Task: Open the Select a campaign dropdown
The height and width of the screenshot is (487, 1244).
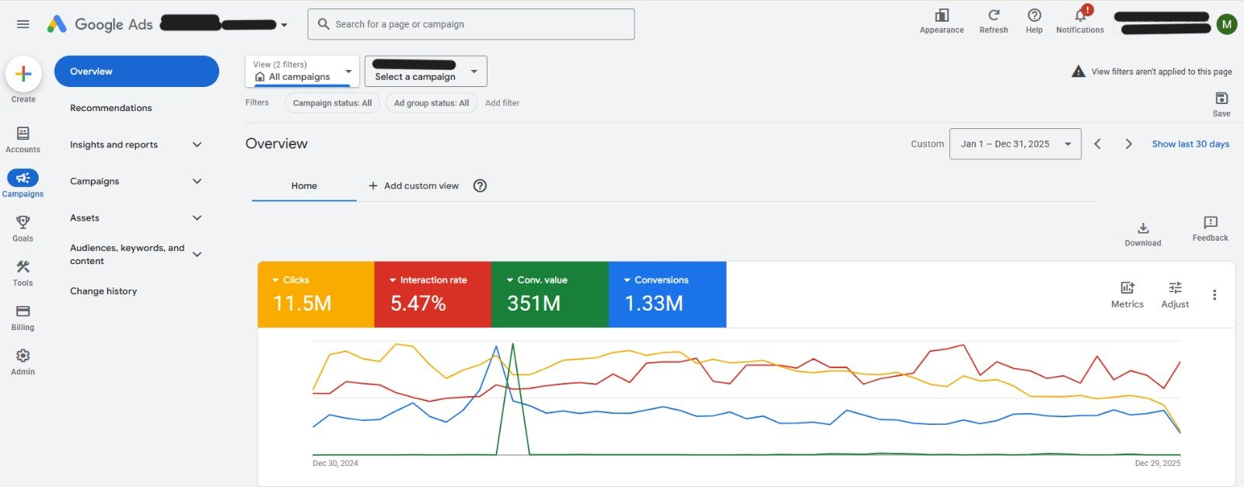Action: (425, 71)
